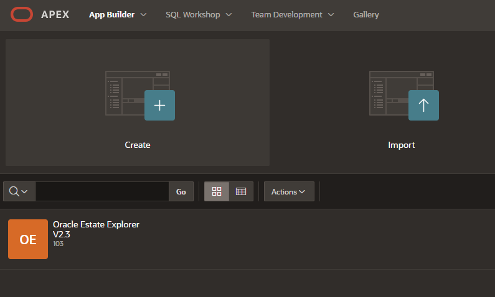This screenshot has width=495, height=297.
Task: Expand the SQL Workshop dropdown chevron
Action: pos(229,15)
